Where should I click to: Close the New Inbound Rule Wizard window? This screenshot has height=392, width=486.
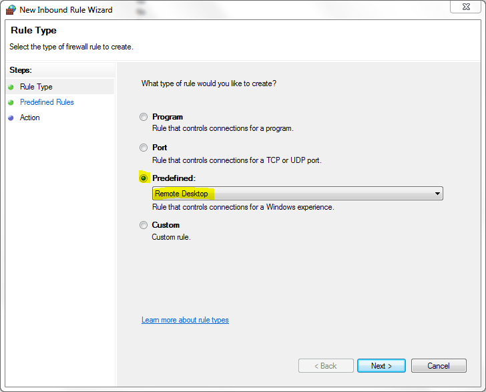tap(466, 7)
